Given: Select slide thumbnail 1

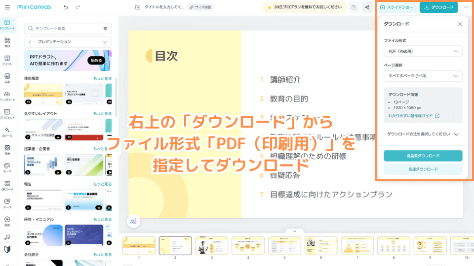Looking at the screenshot, I should [x=139, y=246].
